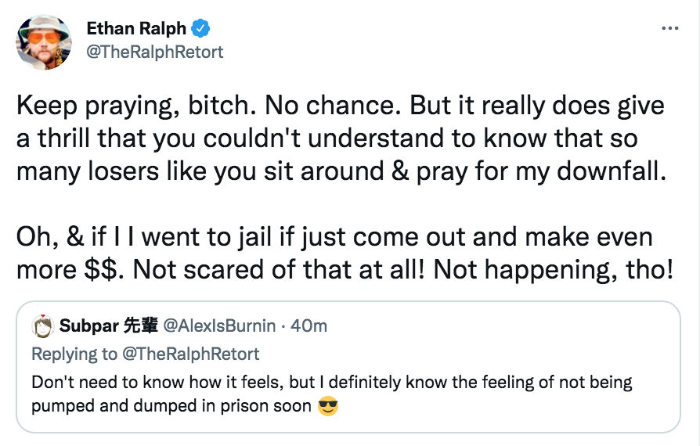
Task: Click the quoted tweet text body
Action: pos(332,394)
